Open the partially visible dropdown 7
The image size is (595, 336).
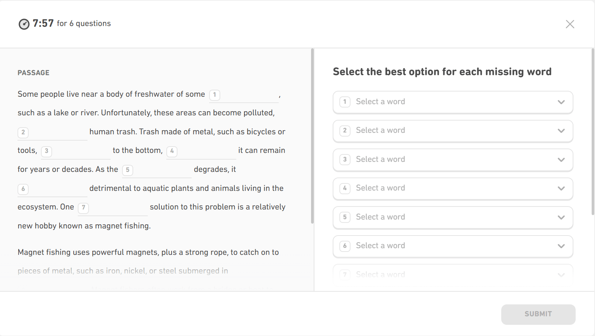pos(452,274)
